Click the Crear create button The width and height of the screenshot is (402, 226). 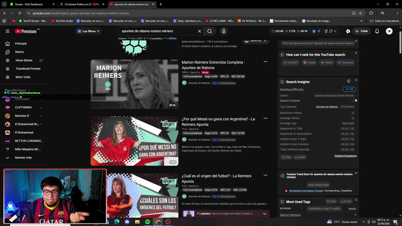tap(361, 31)
